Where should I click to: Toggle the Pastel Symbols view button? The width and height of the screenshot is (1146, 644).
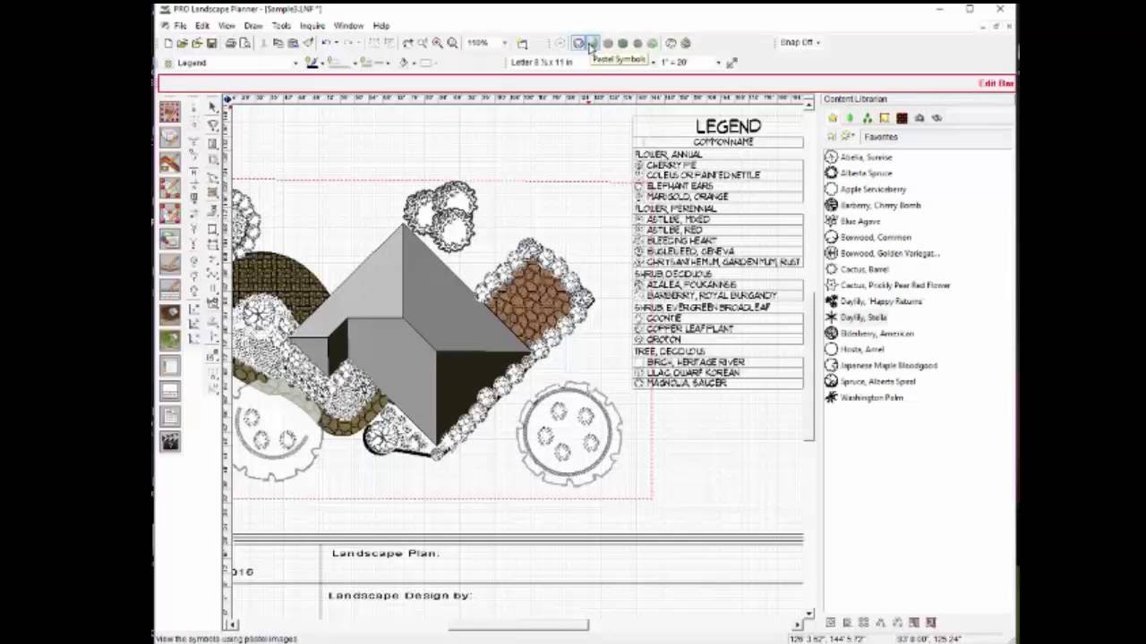(x=593, y=43)
